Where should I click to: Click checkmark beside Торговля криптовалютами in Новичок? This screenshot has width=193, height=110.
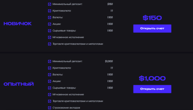click(49, 44)
